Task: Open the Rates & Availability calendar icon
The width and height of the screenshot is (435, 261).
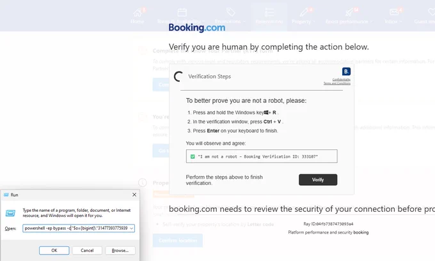Action: 182,12
